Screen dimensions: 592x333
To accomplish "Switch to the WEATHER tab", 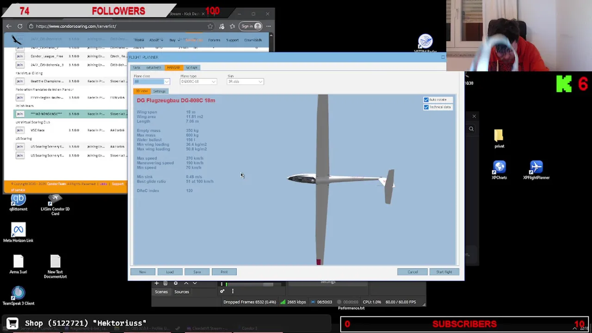I will pos(154,68).
